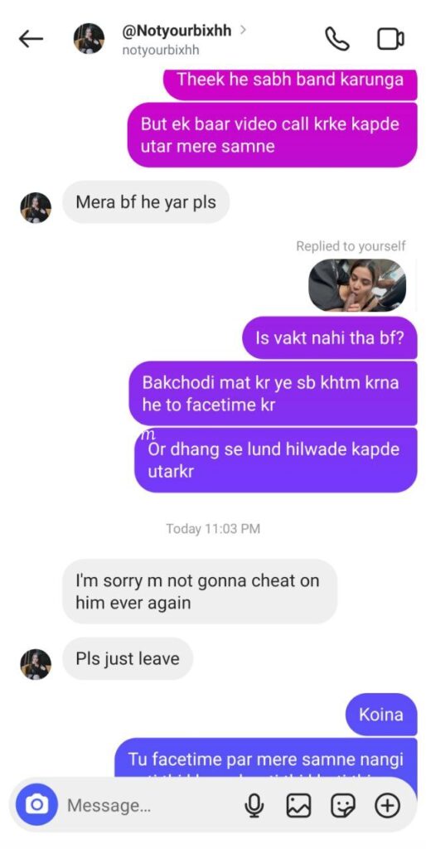Open the header profile picture

[89, 38]
